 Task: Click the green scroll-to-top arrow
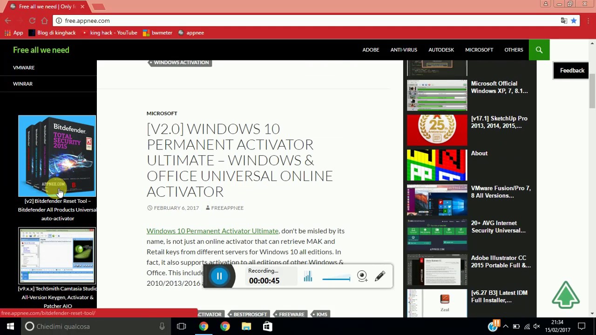(x=566, y=295)
